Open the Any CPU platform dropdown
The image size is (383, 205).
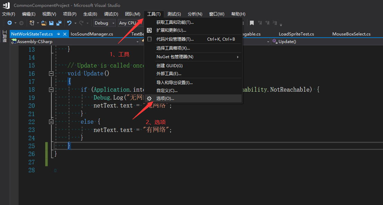(131, 23)
